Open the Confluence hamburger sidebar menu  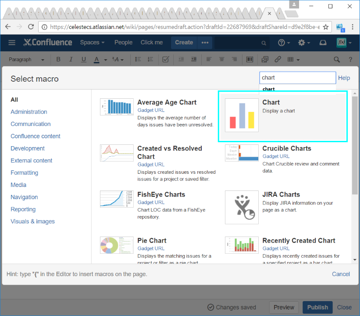pyautogui.click(x=12, y=43)
